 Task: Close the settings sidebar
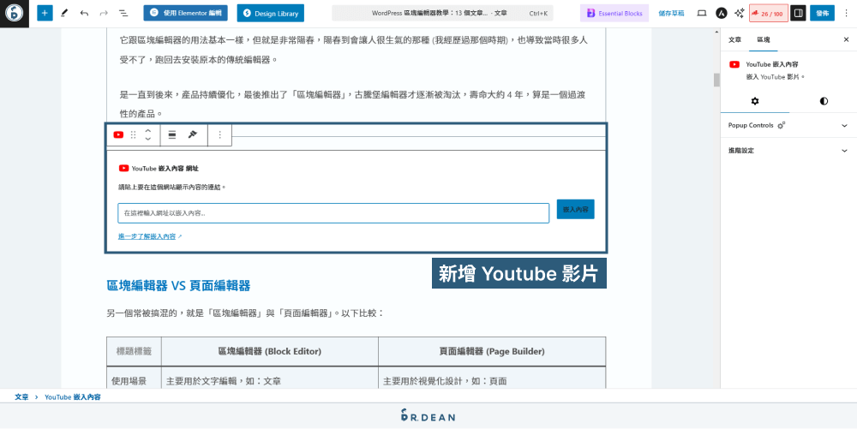pyautogui.click(x=846, y=39)
